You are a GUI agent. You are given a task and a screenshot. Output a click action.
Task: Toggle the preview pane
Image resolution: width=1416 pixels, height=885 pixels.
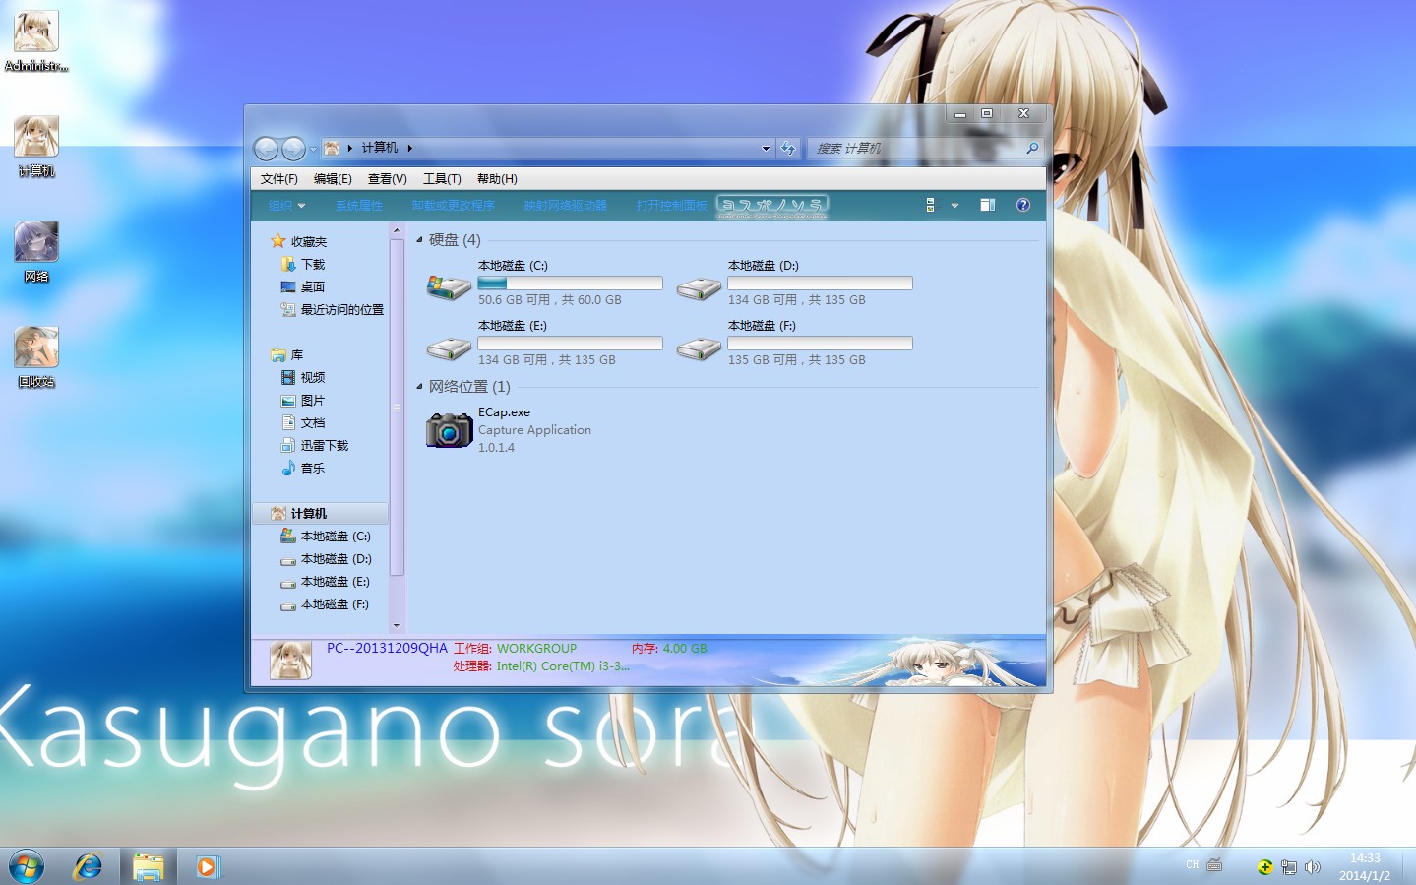point(988,205)
